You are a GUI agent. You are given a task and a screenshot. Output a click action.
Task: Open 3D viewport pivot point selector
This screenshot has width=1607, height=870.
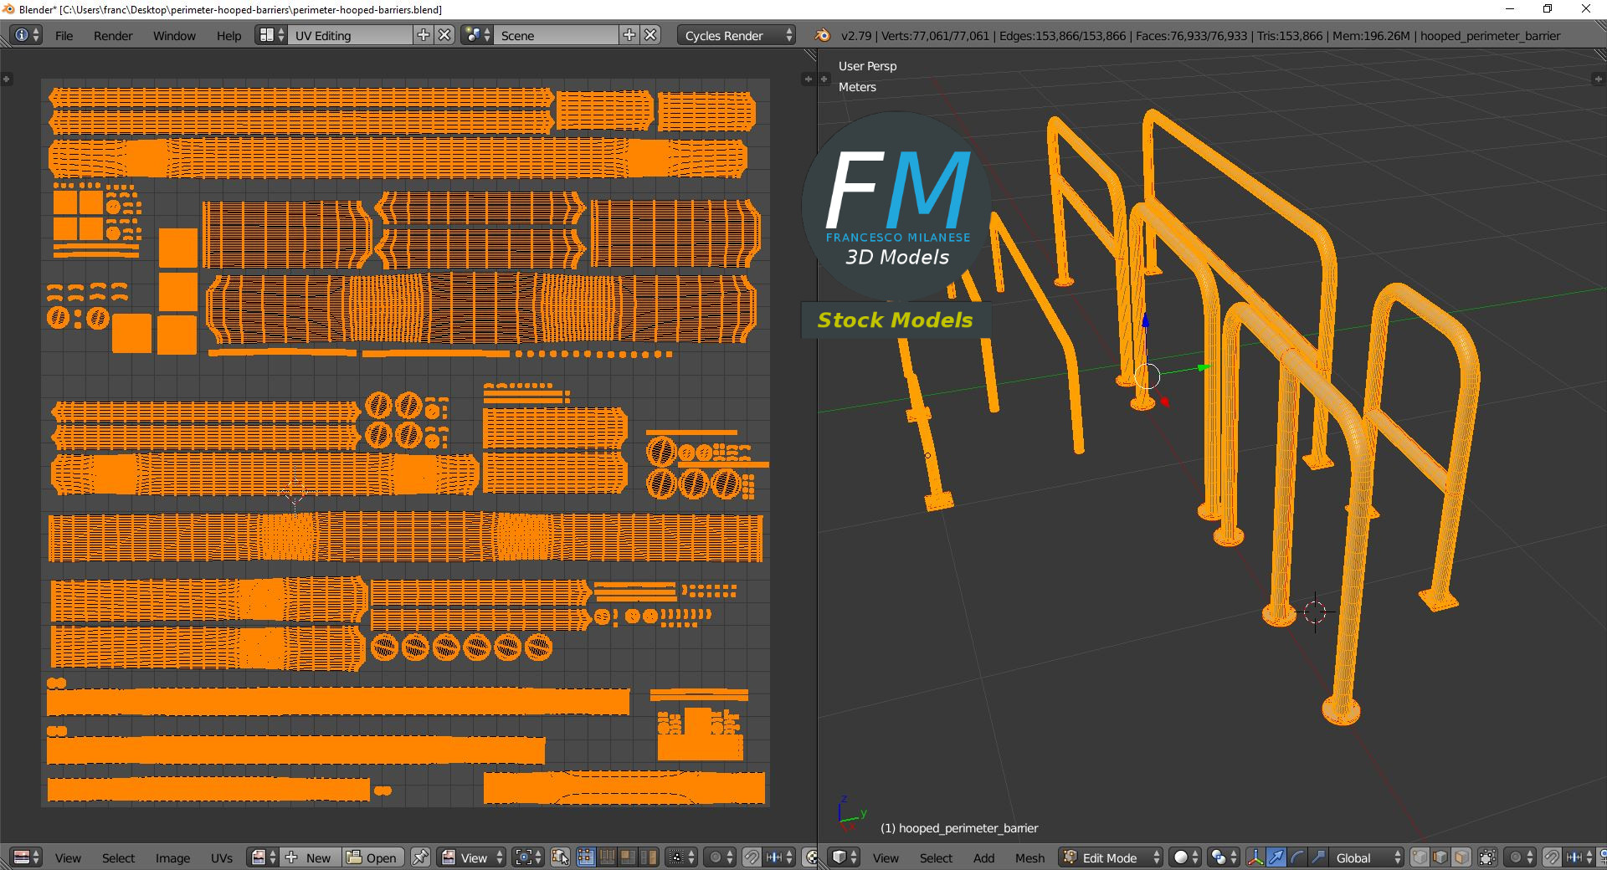(1224, 857)
